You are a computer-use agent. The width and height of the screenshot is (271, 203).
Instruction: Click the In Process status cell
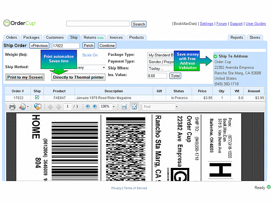[x=179, y=98]
